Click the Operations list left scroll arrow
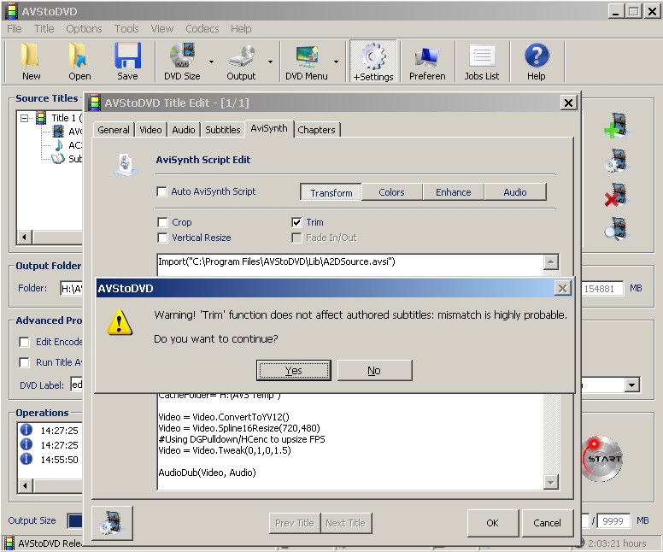This screenshot has height=552, width=663. coord(26,485)
